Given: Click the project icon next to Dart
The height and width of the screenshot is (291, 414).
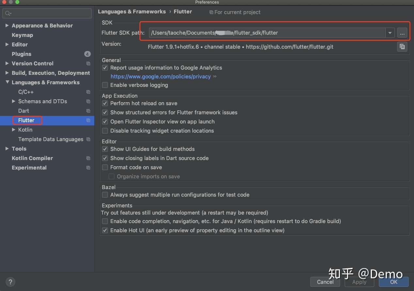Looking at the screenshot, I should pyautogui.click(x=88, y=111).
